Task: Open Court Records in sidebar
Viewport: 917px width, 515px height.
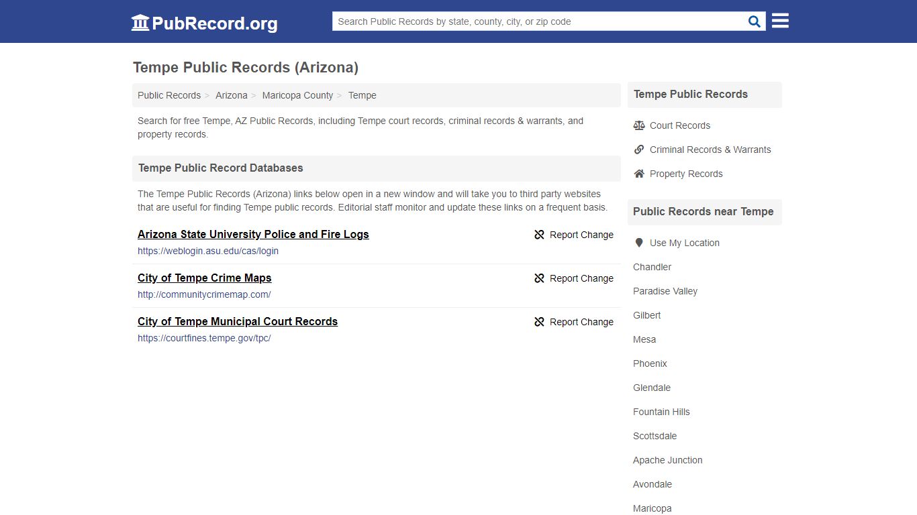Action: coord(679,125)
